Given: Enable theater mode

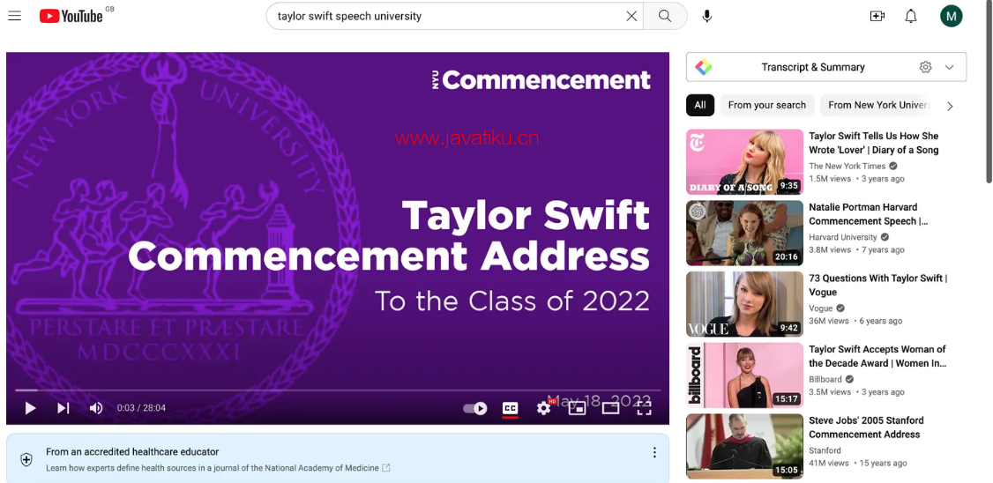Looking at the screenshot, I should 610,408.
